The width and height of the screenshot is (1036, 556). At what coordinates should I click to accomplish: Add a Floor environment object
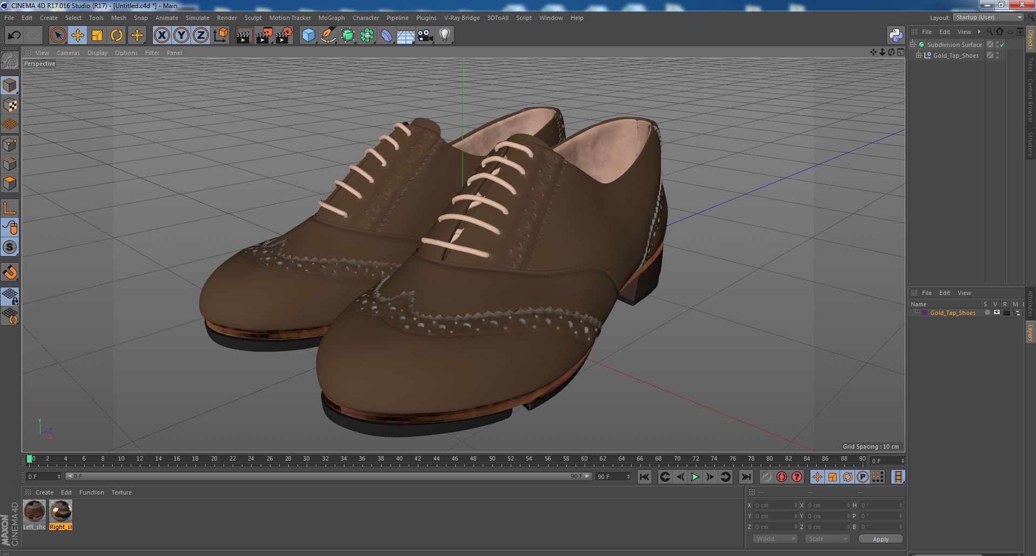pos(405,36)
